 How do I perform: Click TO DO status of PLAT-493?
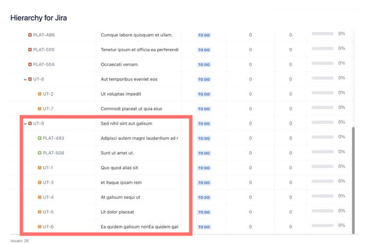click(x=204, y=138)
